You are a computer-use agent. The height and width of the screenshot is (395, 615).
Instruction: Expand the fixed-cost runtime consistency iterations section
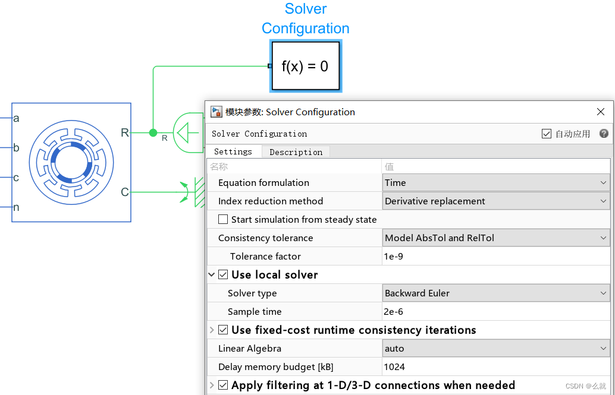[212, 330]
